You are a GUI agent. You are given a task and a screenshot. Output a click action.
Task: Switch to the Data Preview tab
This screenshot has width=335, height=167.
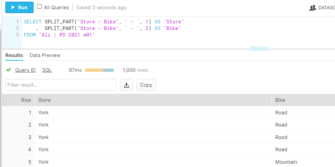[45, 55]
